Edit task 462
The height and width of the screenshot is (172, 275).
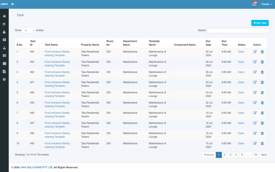click(255, 72)
